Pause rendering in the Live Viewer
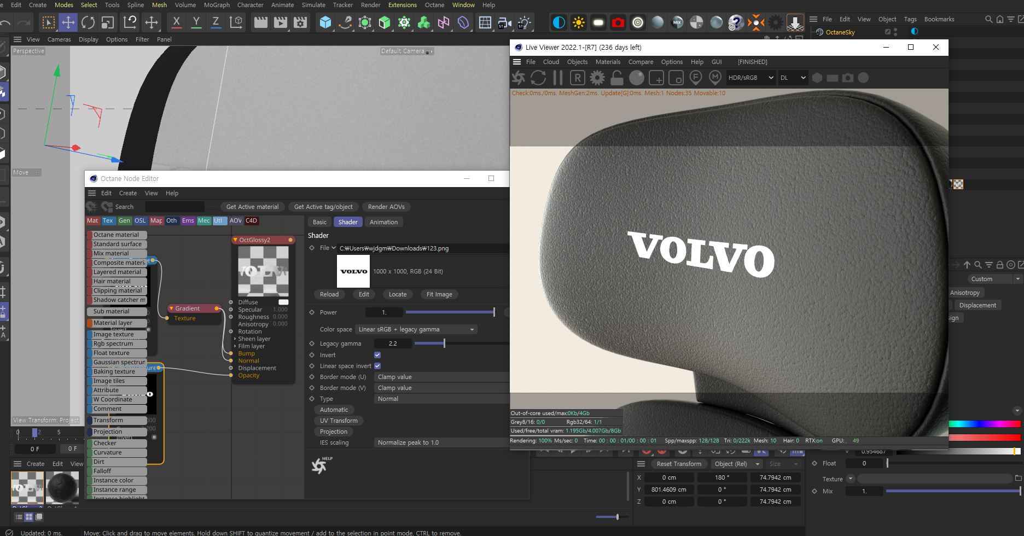The image size is (1024, 536). (x=557, y=78)
